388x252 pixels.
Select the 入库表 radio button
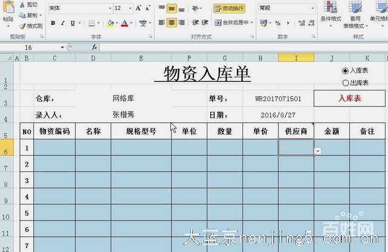coord(346,71)
